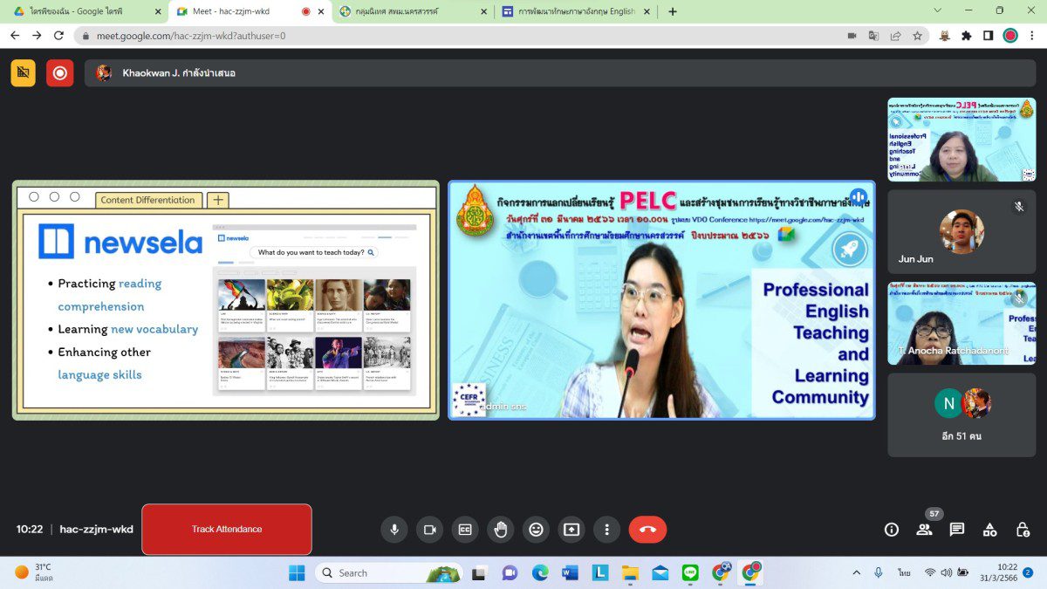Screen dimensions: 1047x589
Task: Open Microsoft Edge from the taskbar
Action: [x=540, y=572]
